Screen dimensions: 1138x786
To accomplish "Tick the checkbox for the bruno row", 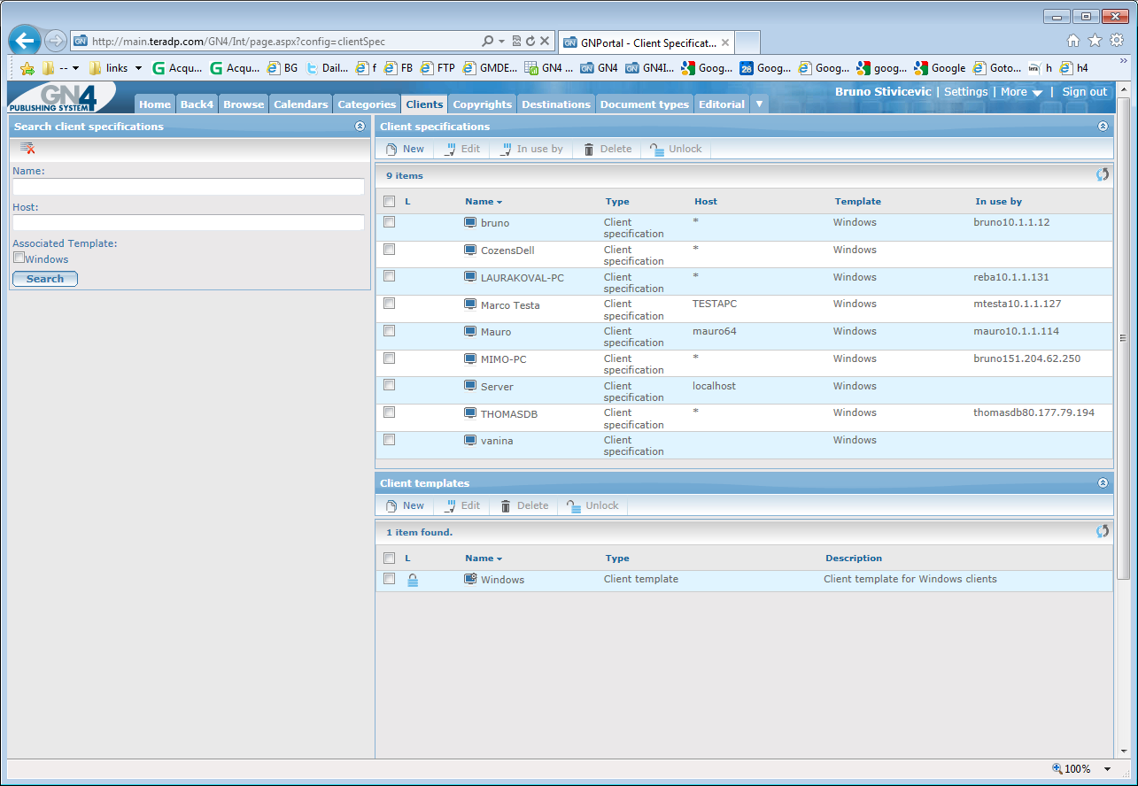I will pyautogui.click(x=389, y=222).
